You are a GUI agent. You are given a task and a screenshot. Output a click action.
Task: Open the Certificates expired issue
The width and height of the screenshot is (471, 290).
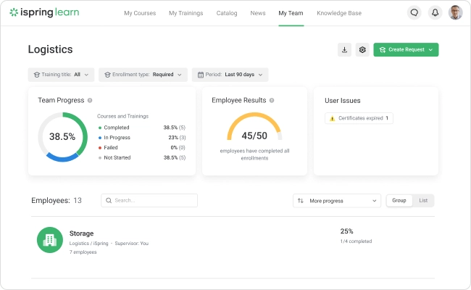point(359,117)
